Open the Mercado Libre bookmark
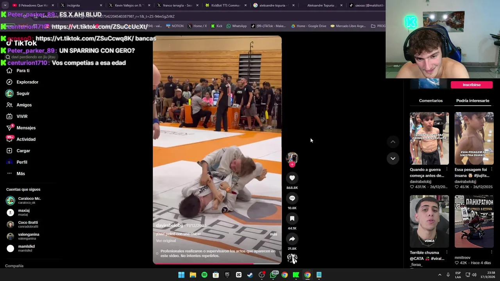500x281 pixels. tap(348, 26)
